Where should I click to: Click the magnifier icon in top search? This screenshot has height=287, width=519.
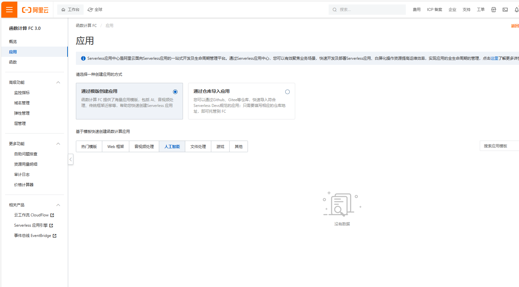[334, 10]
